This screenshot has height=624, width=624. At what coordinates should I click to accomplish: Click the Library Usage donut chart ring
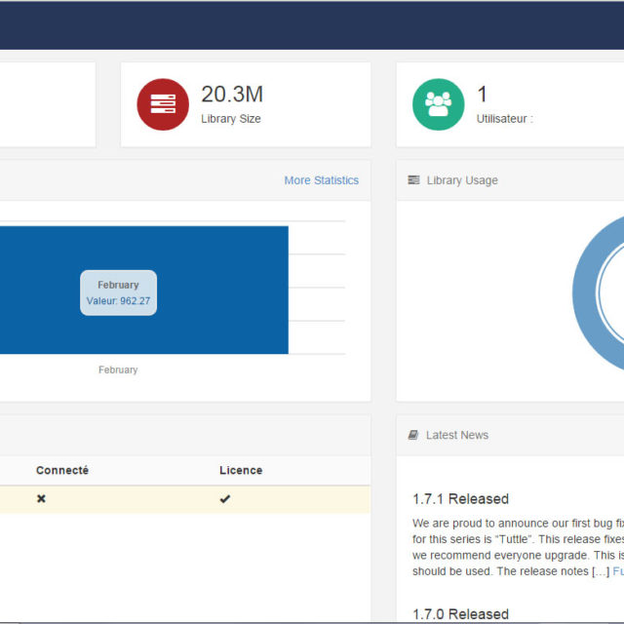pyautogui.click(x=585, y=292)
